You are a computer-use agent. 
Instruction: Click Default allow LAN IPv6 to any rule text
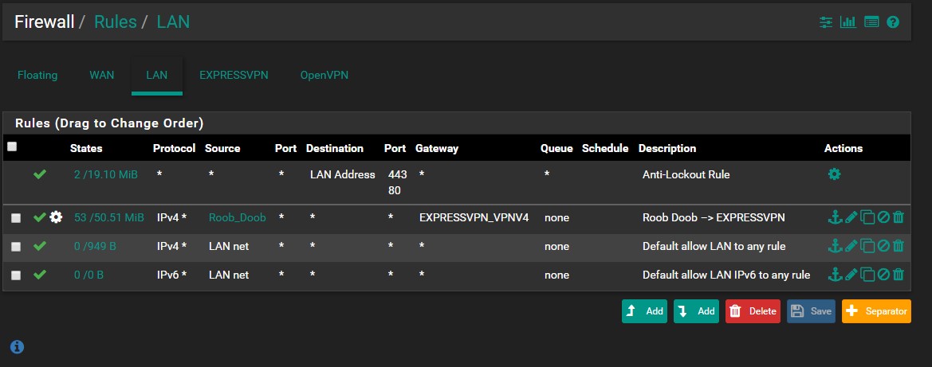tap(726, 275)
